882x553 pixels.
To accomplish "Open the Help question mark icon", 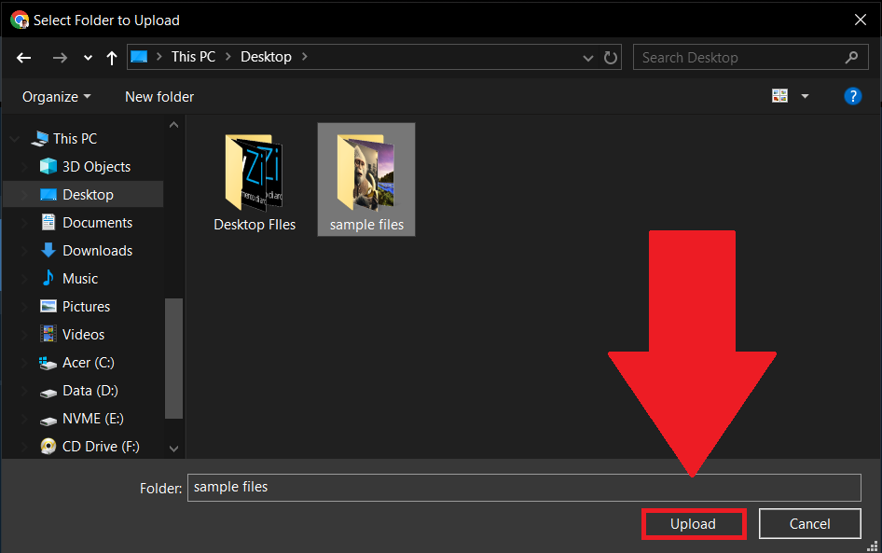I will tap(853, 95).
